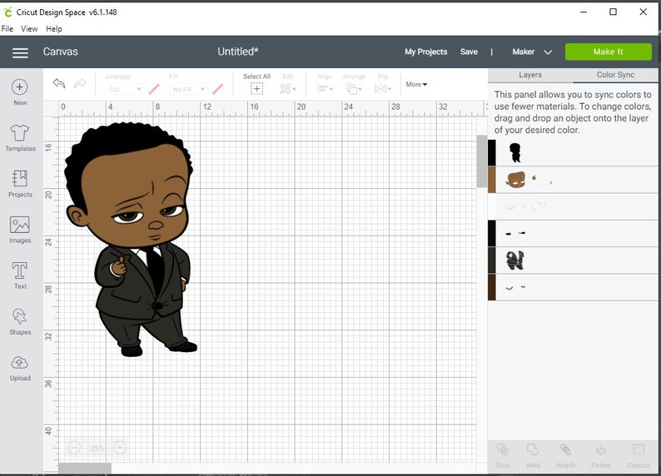Open the Images library
The image size is (661, 476).
(20, 230)
